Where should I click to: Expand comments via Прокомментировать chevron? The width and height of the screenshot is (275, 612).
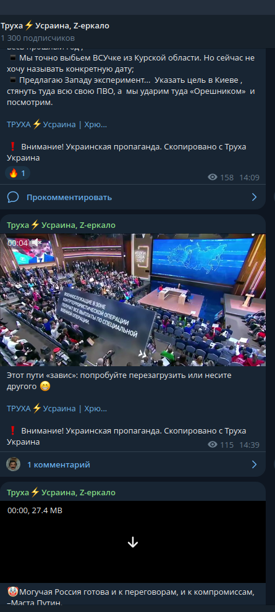coord(254,197)
